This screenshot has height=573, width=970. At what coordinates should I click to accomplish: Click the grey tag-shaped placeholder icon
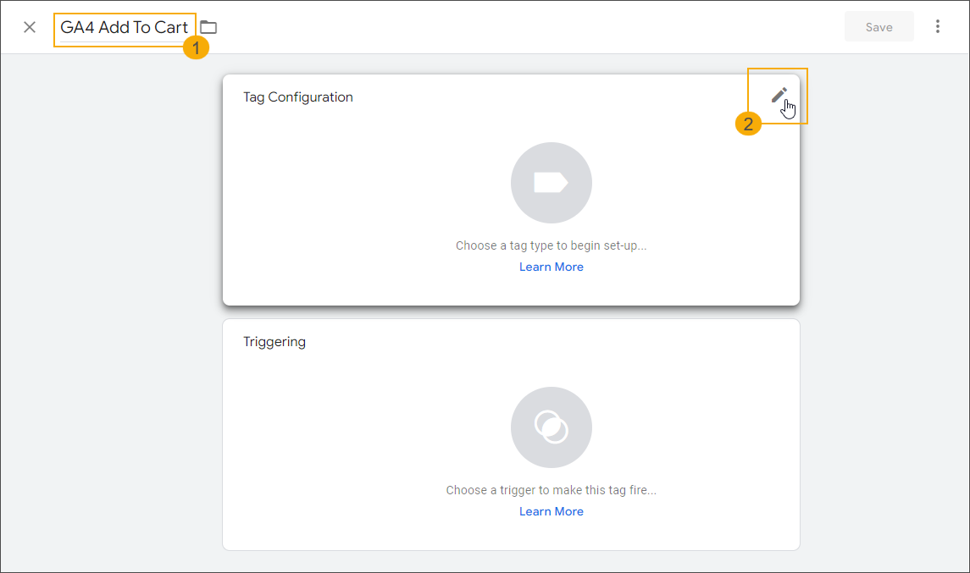[551, 182]
